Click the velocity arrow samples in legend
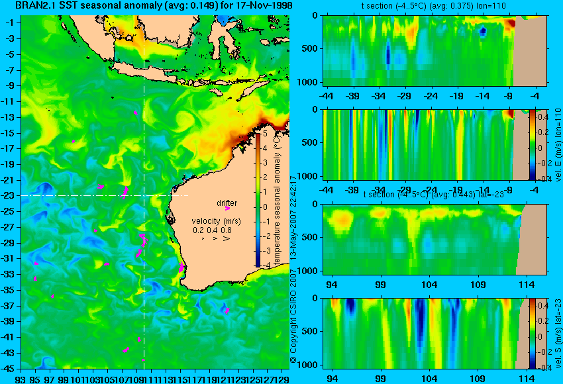 coord(217,238)
